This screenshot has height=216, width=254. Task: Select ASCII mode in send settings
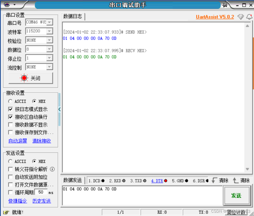[x=10, y=161]
